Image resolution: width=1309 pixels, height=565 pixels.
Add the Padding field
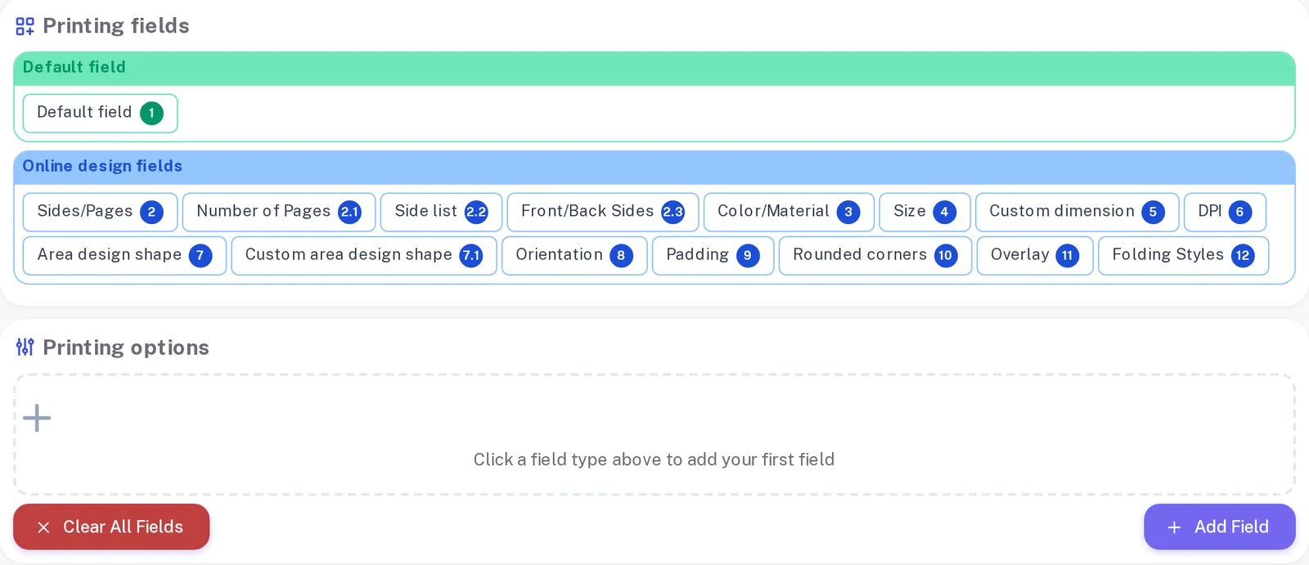[713, 256]
